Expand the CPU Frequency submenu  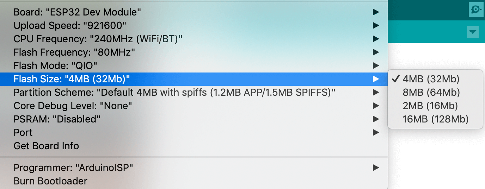98,39
